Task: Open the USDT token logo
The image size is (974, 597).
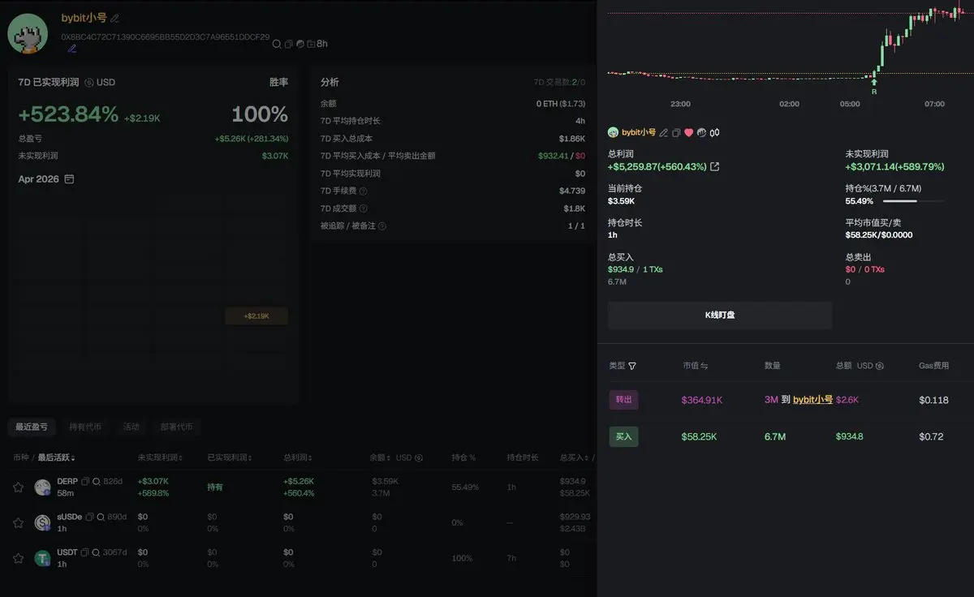Action: click(42, 559)
